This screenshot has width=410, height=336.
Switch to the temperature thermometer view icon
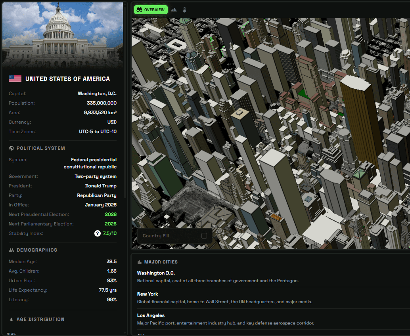(184, 10)
